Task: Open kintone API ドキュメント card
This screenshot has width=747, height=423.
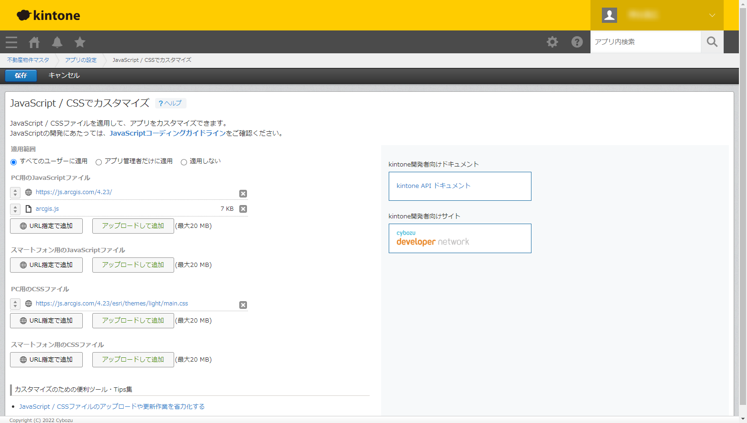Action: coord(460,186)
